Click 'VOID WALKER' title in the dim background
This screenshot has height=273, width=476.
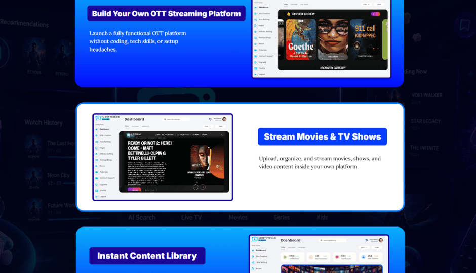point(427,95)
